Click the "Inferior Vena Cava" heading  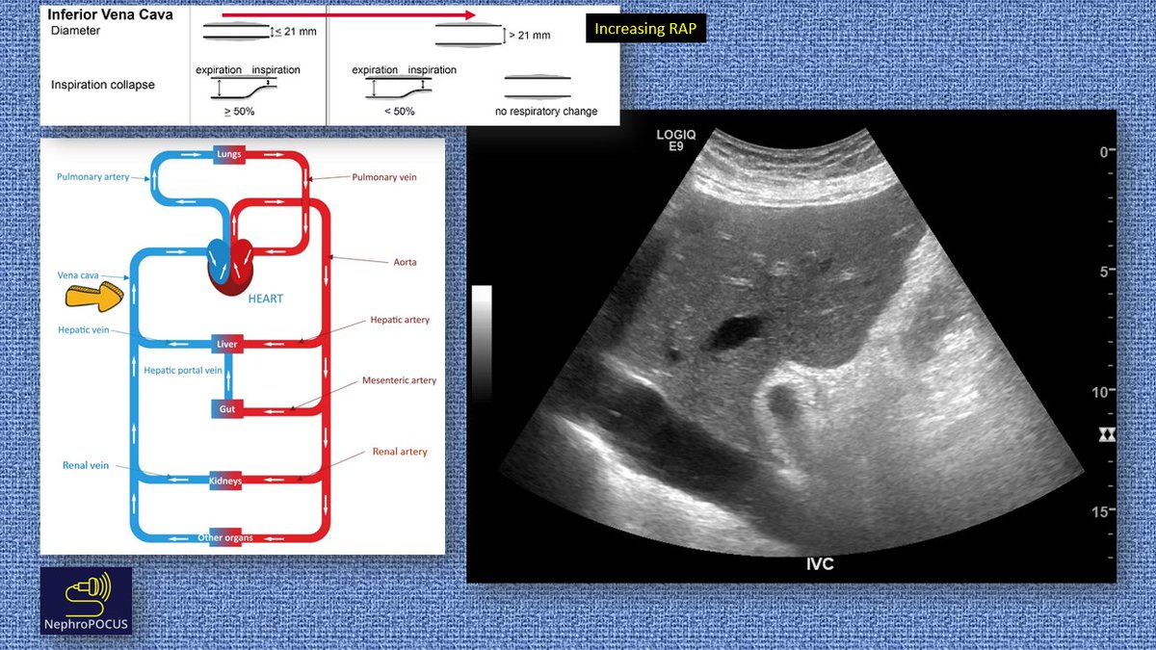pyautogui.click(x=111, y=15)
